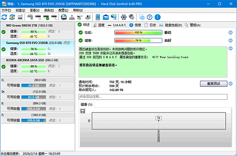Click the notepad report toolbar icon
The width and height of the screenshot is (237, 156).
click(98, 17)
